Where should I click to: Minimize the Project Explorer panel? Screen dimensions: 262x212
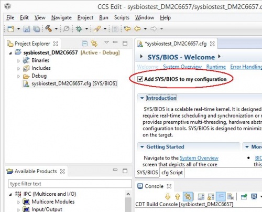[115, 42]
